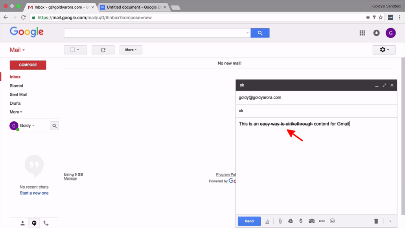The height and width of the screenshot is (228, 405).
Task: Click the compose message body text
Action: coord(294,124)
